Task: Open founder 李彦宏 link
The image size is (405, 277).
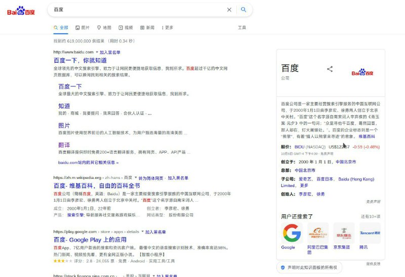Action: (x=305, y=194)
